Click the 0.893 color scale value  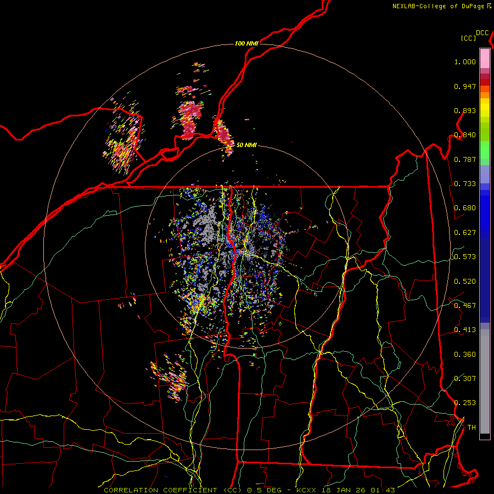click(465, 110)
